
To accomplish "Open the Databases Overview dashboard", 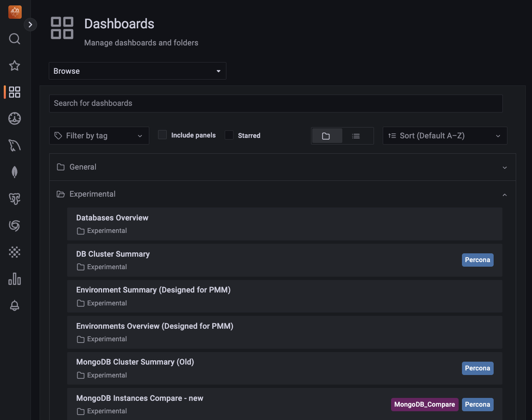I will click(112, 218).
